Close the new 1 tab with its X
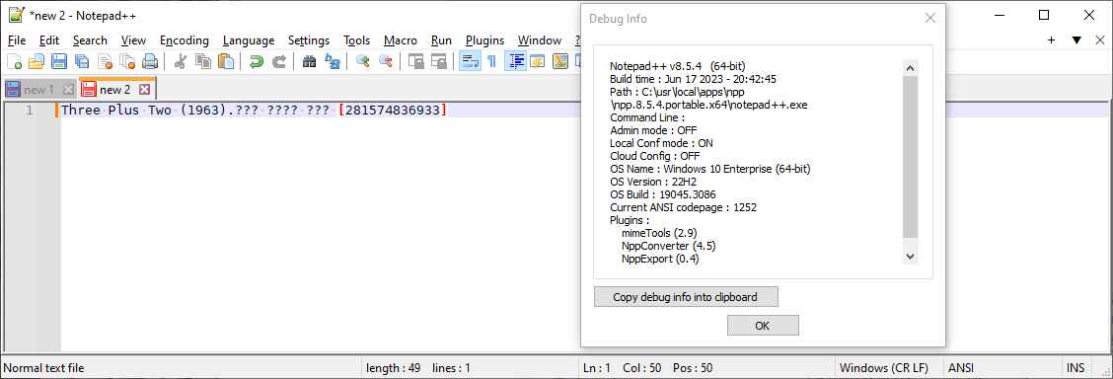This screenshot has height=379, width=1113. coord(68,90)
